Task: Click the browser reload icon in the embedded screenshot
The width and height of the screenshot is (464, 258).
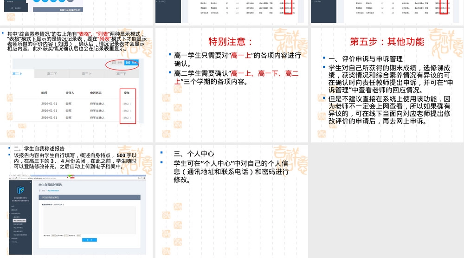Action: [16, 178]
